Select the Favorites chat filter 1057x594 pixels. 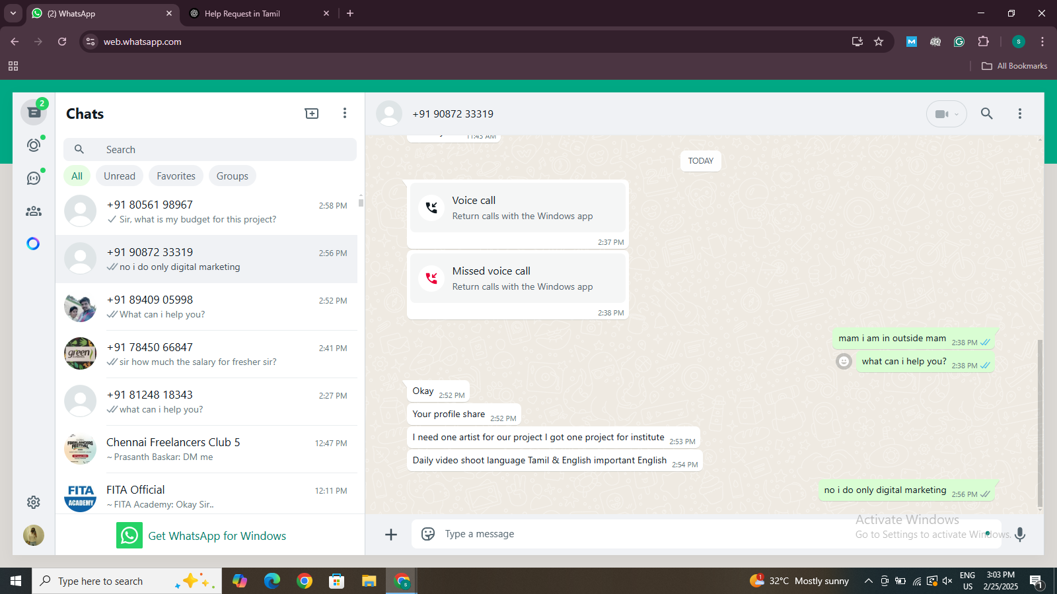176,176
